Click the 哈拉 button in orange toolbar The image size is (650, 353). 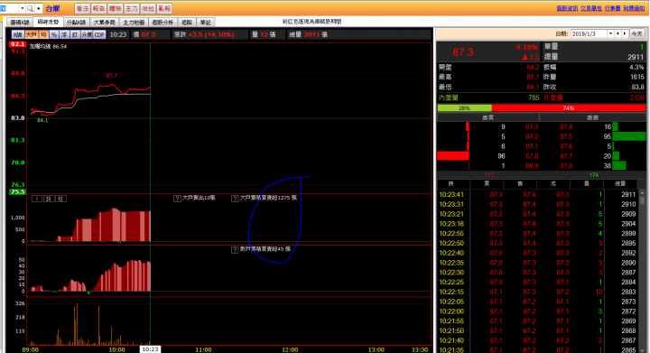(x=148, y=8)
